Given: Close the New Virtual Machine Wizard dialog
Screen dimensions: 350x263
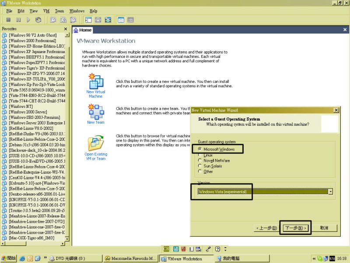Looking at the screenshot, I should tap(336, 110).
